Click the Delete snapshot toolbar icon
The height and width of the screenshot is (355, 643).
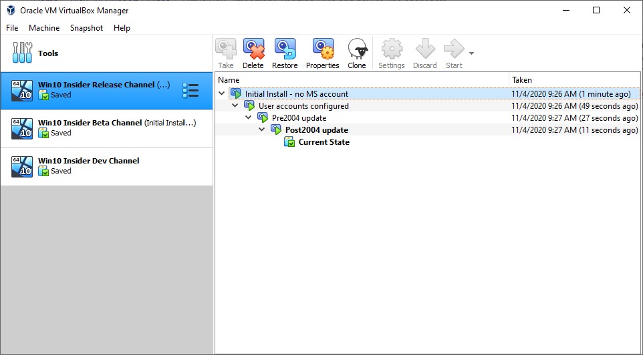(253, 49)
